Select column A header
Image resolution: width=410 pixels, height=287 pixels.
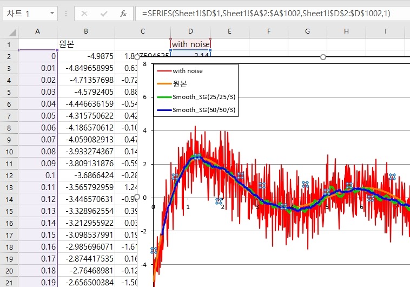point(38,32)
